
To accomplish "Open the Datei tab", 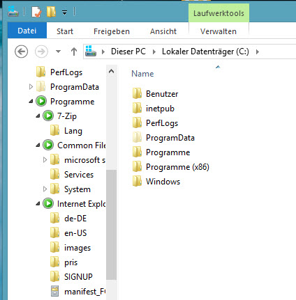I will pyautogui.click(x=27, y=31).
